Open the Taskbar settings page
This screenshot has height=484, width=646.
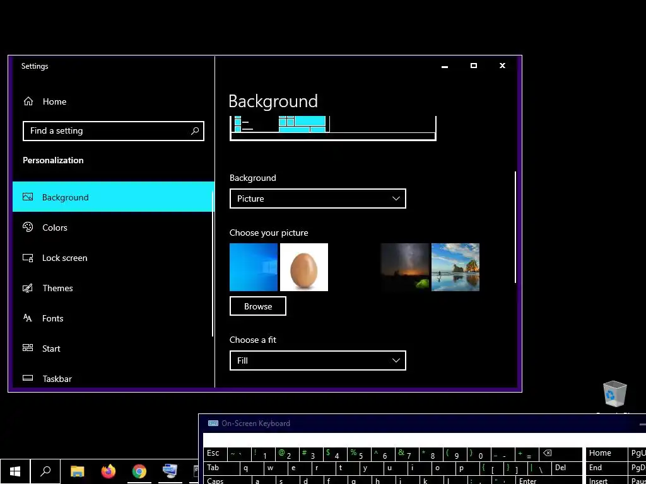click(x=114, y=378)
